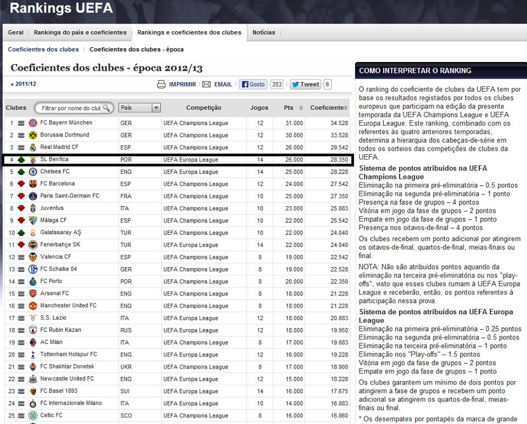Select Coeficientes dos clubes - época sub-tab
The width and height of the screenshot is (527, 424).
[137, 49]
